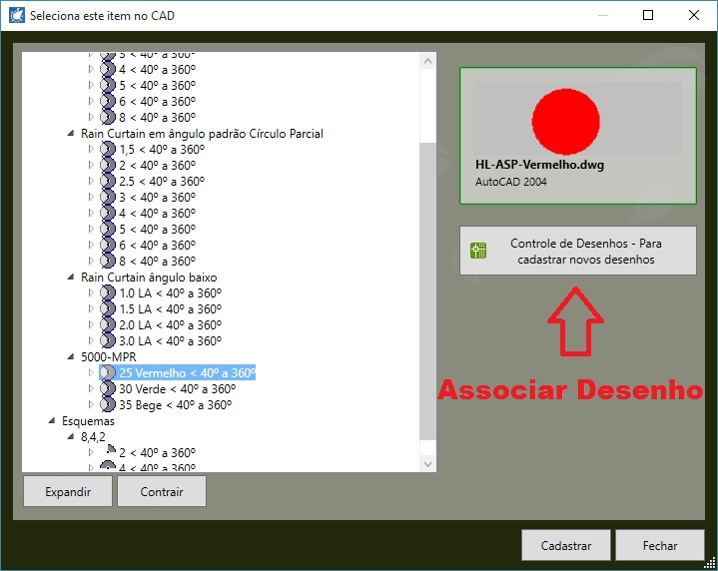The width and height of the screenshot is (718, 571).
Task: Click the app icon in the title bar
Action: [14, 16]
